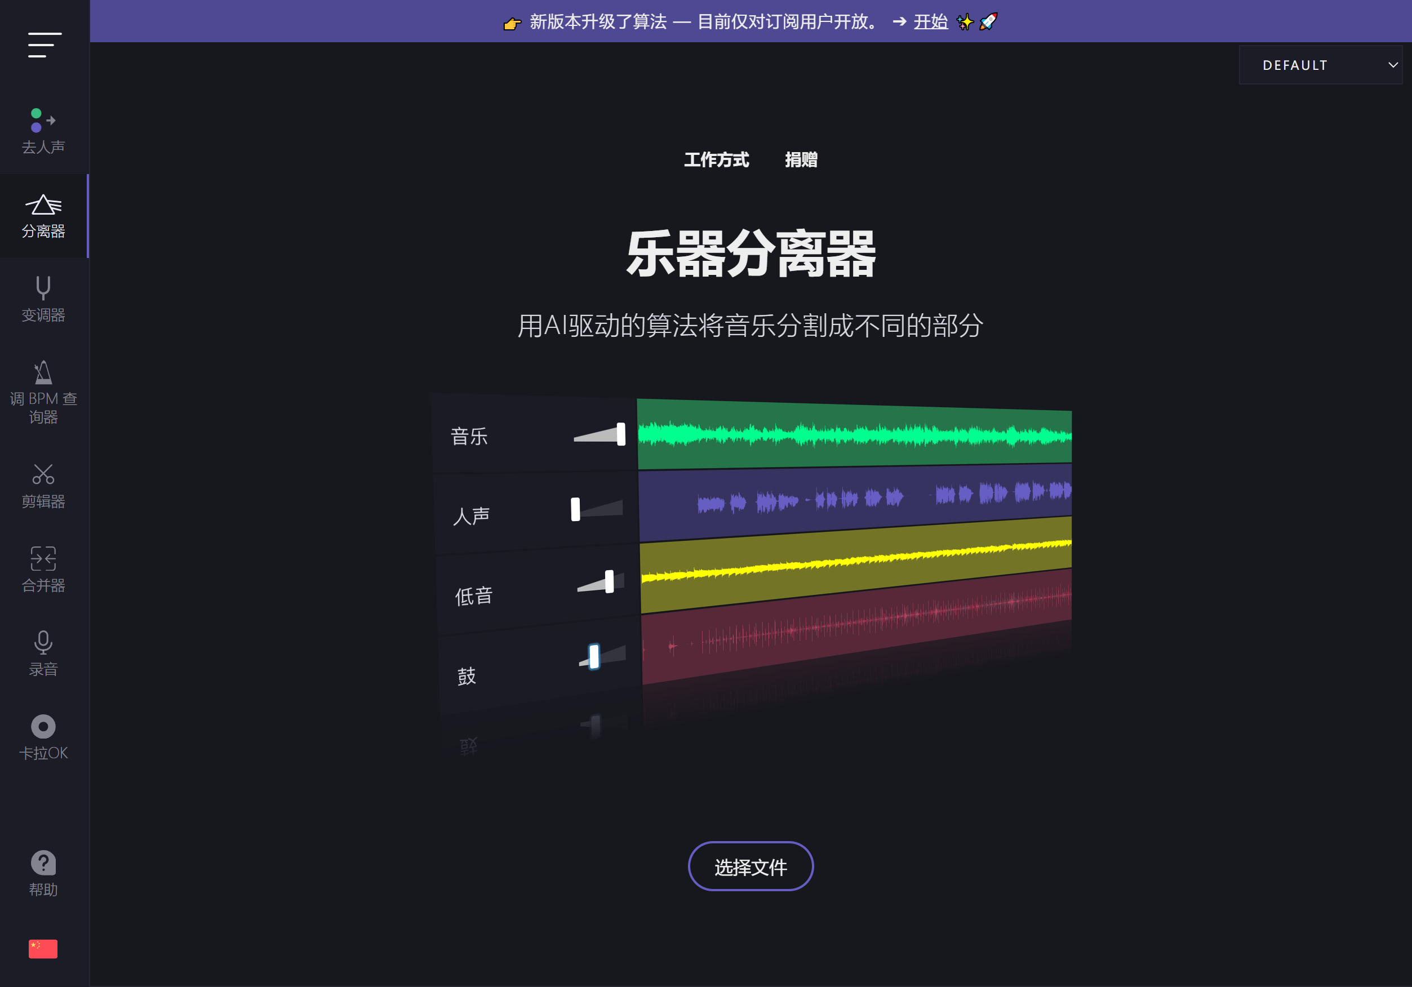
Task: Open the 合并器 joiner tool
Action: click(x=43, y=570)
